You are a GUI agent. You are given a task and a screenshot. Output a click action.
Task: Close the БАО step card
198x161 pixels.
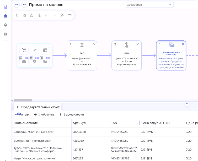(x=94, y=44)
